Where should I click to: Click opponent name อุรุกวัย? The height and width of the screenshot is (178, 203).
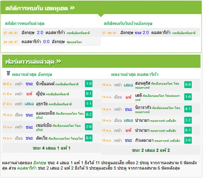pyautogui.click(x=42, y=104)
